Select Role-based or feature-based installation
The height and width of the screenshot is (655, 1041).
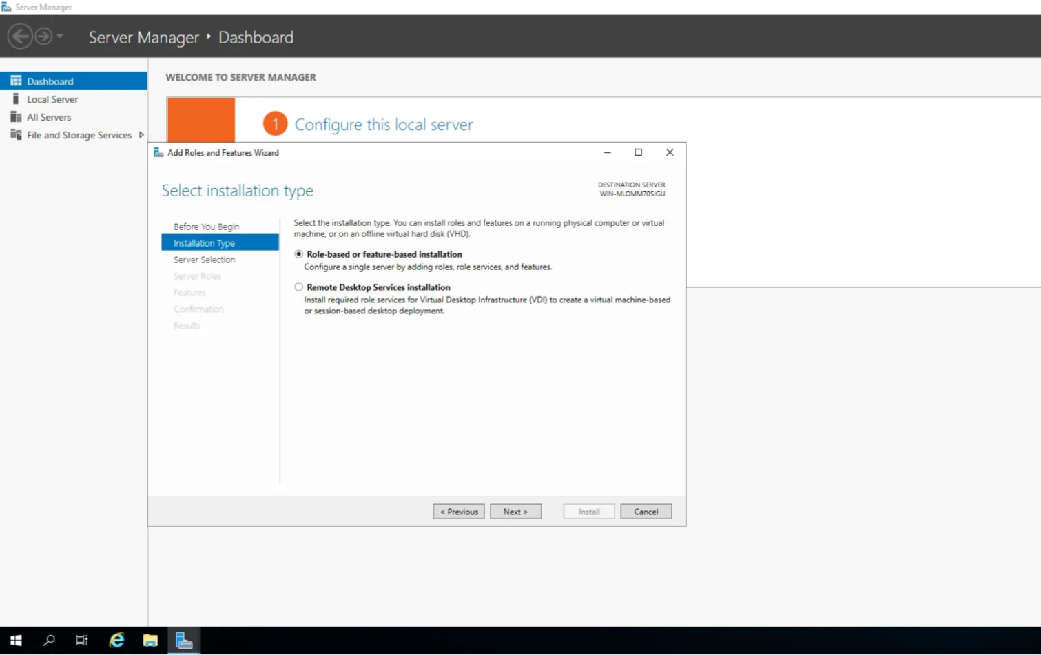pos(298,254)
